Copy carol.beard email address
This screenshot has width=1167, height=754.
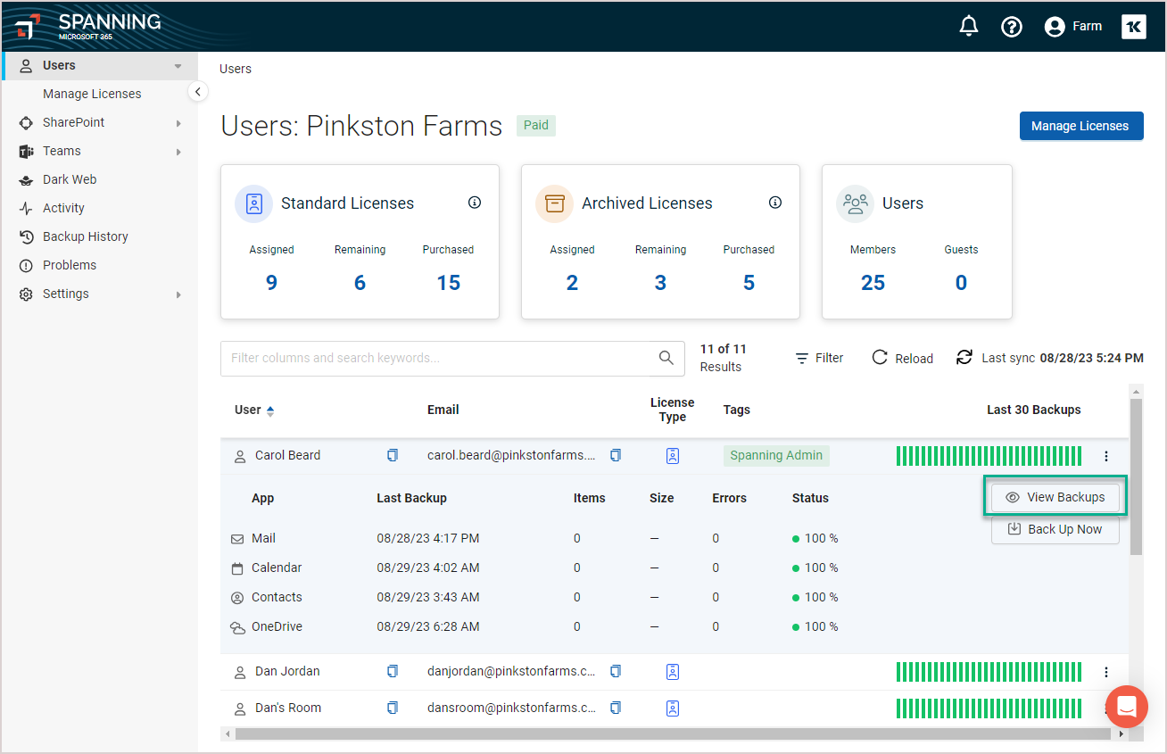coord(616,455)
